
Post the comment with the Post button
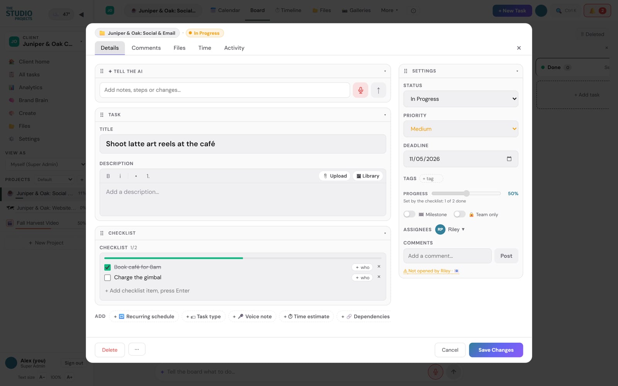click(506, 256)
